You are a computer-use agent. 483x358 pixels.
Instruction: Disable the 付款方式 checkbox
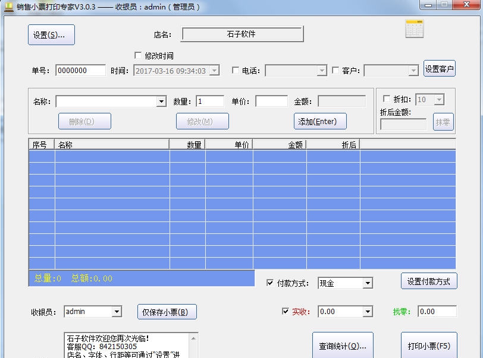click(269, 283)
